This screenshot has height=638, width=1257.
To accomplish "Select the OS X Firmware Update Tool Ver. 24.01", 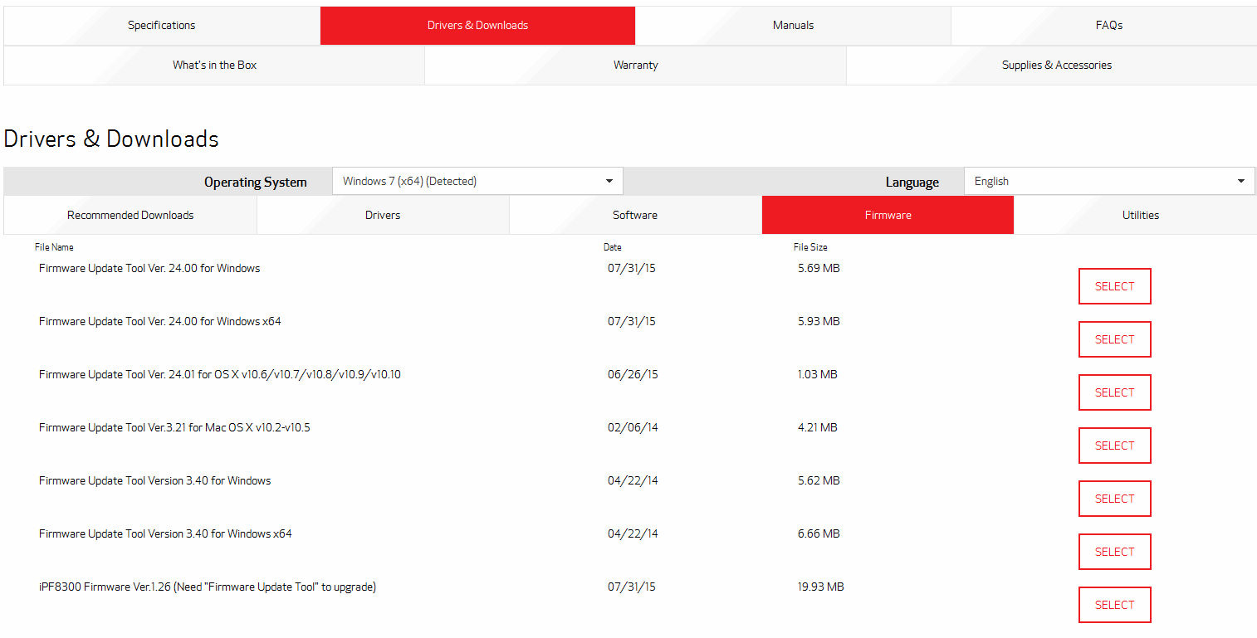I will [1114, 392].
